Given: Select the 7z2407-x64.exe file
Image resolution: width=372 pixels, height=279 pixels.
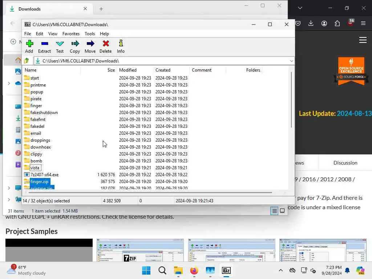Looking at the screenshot, I should point(44,175).
